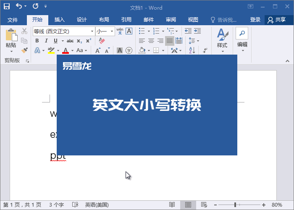Toggle strikethrough abc formatting
The width and height of the screenshot is (294, 210).
[70, 41]
